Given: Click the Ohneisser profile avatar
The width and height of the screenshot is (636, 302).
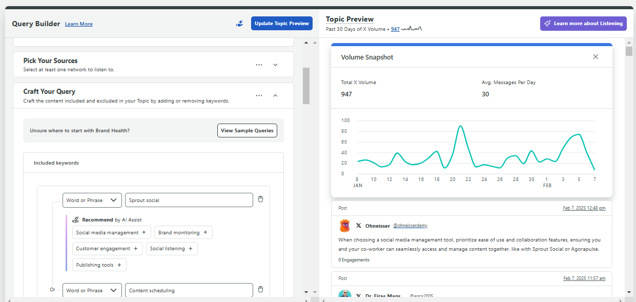Looking at the screenshot, I should (345, 226).
